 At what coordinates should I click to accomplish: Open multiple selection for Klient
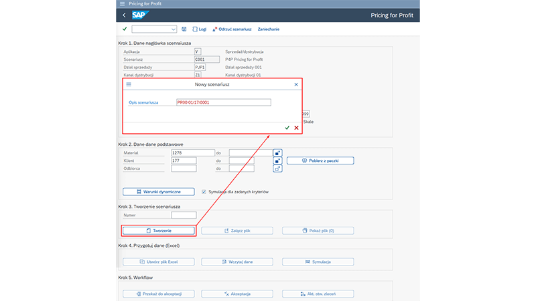click(277, 161)
